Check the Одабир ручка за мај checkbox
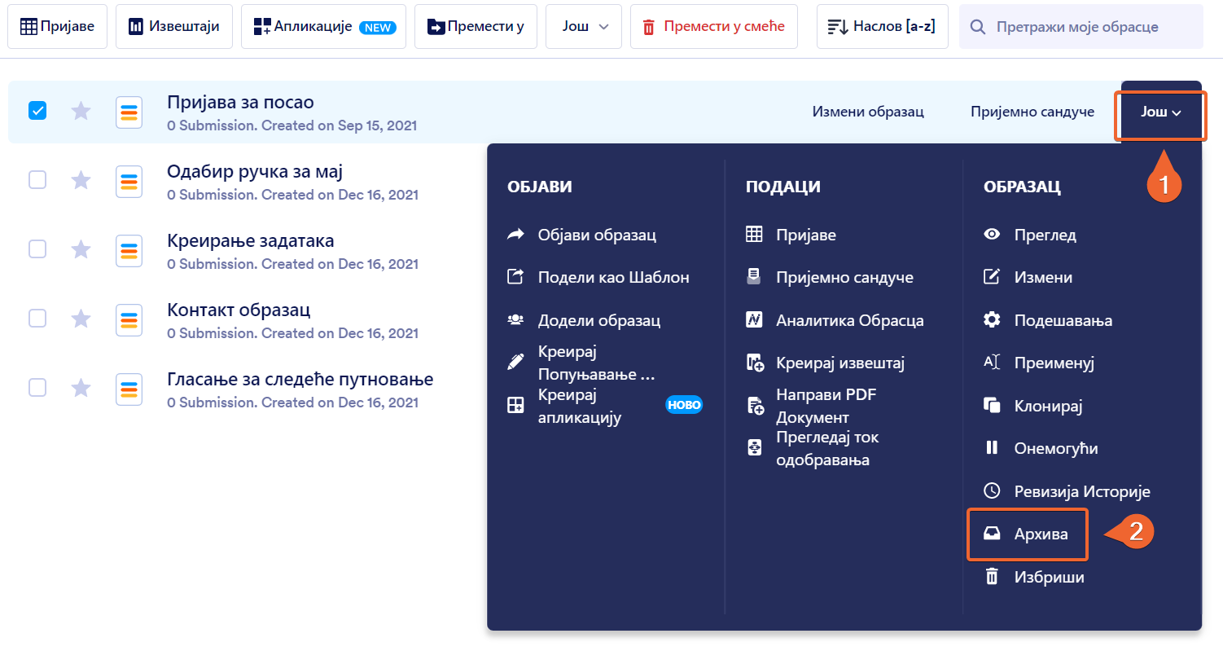Viewport: 1223px width, 651px height. (37, 179)
